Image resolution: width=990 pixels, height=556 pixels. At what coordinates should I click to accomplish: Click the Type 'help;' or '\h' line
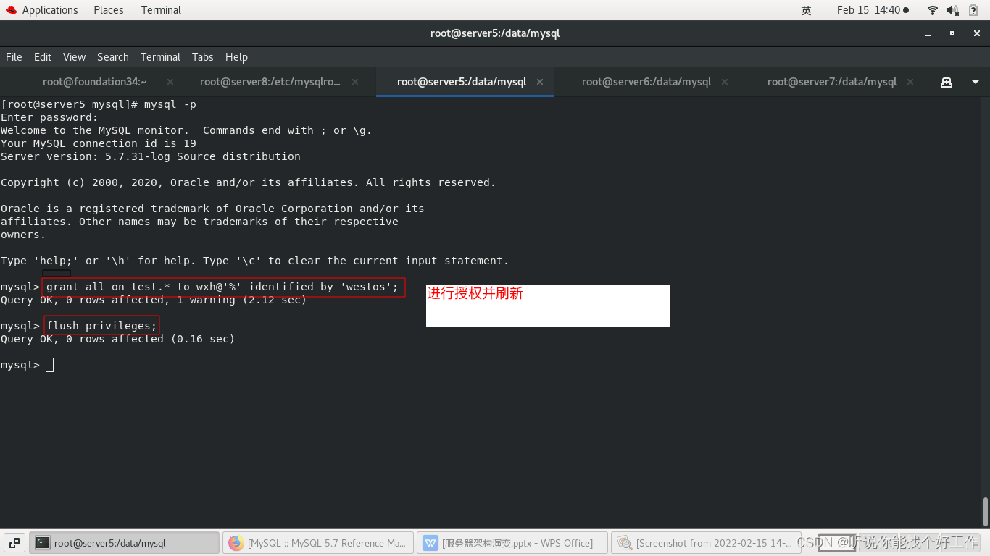coord(255,261)
